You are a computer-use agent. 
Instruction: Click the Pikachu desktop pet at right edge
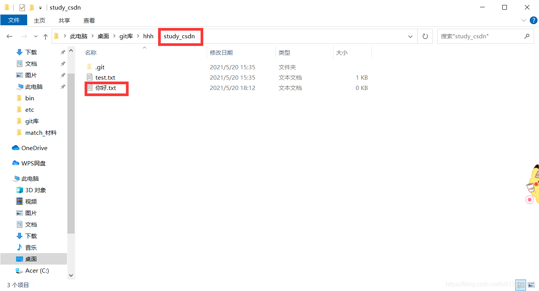coord(532,185)
